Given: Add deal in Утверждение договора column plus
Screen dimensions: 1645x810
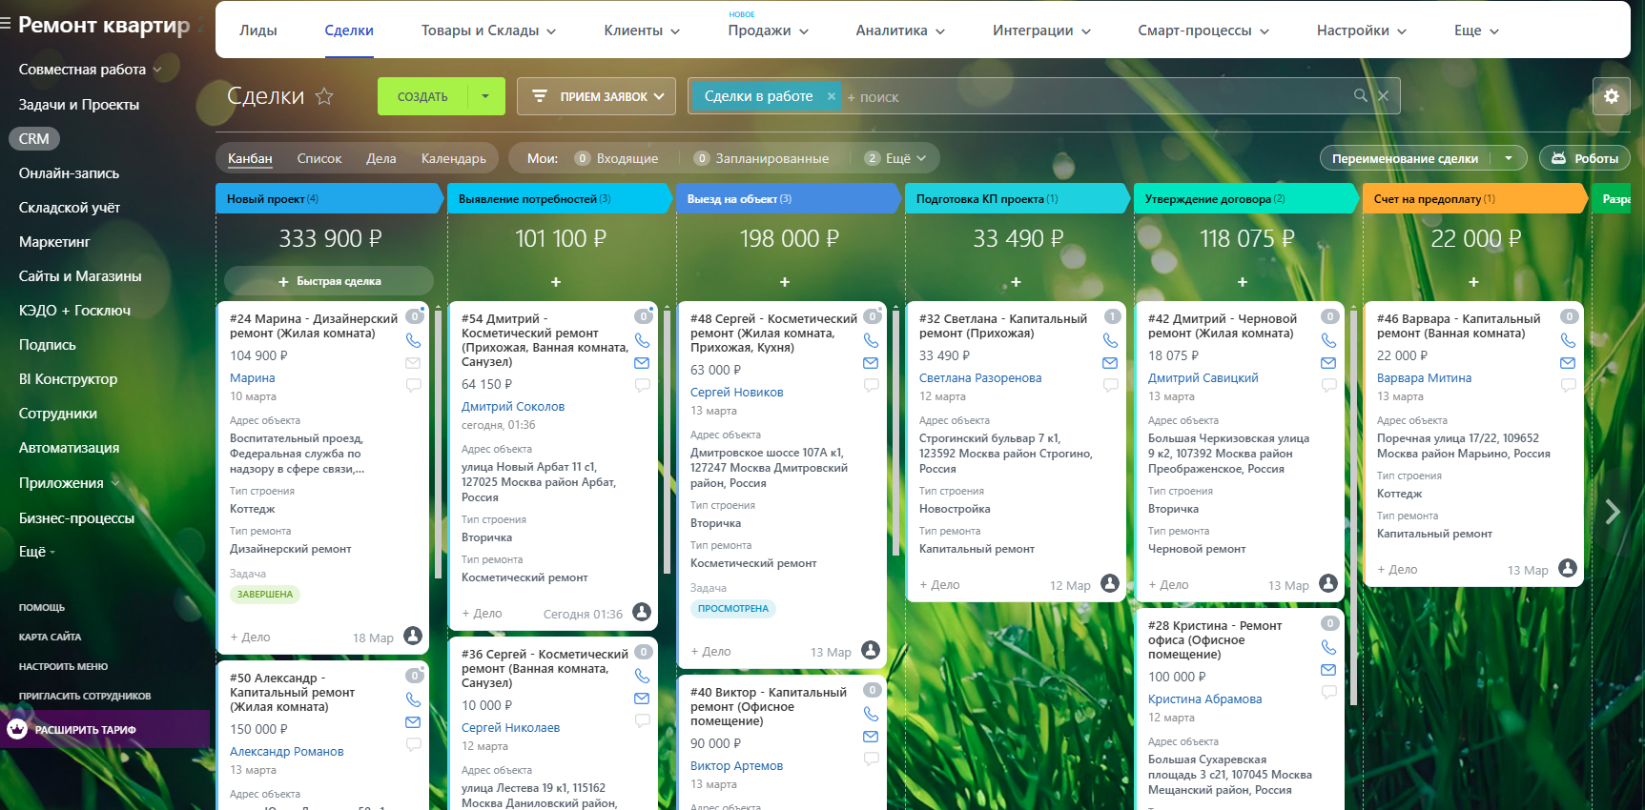Looking at the screenshot, I should 1243,282.
